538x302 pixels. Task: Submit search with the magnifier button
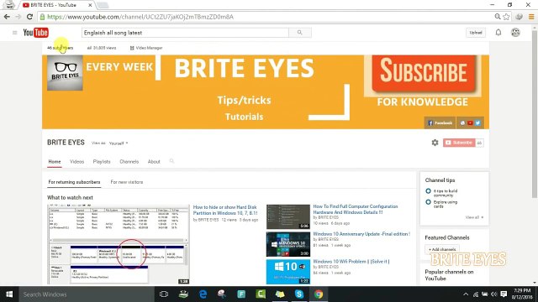pyautogui.click(x=300, y=33)
